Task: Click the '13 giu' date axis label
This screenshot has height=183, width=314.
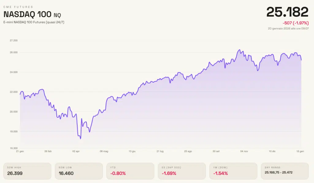Action: 132,151
